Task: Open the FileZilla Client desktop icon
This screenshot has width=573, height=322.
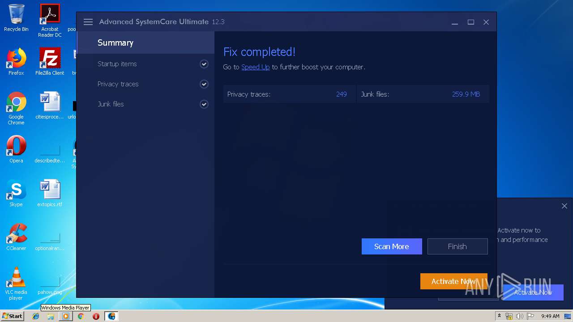Action: tap(50, 62)
